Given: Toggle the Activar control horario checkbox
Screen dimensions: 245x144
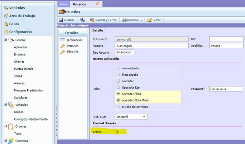Looking at the screenshot, I should (117, 132).
